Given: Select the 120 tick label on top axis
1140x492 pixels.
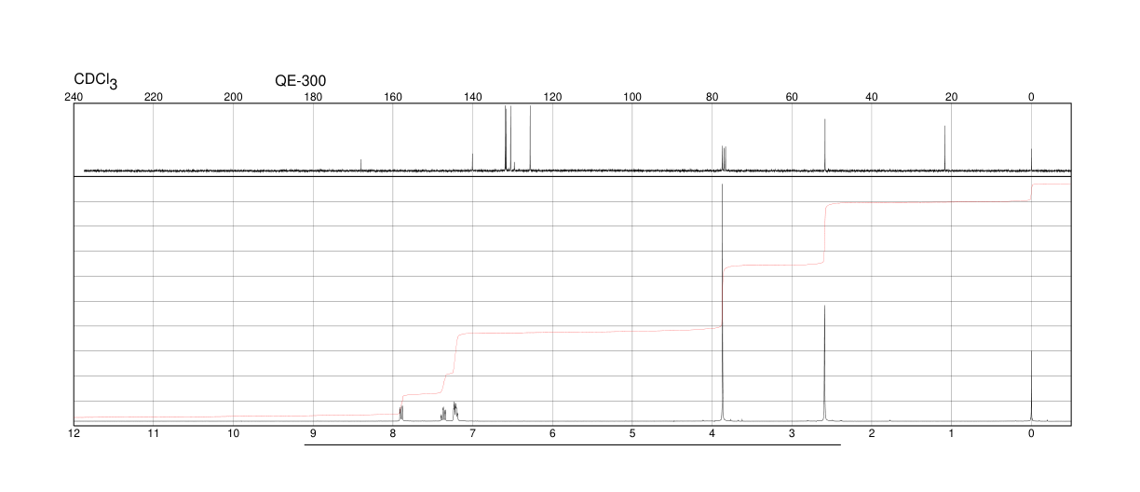Looking at the screenshot, I should 552,97.
